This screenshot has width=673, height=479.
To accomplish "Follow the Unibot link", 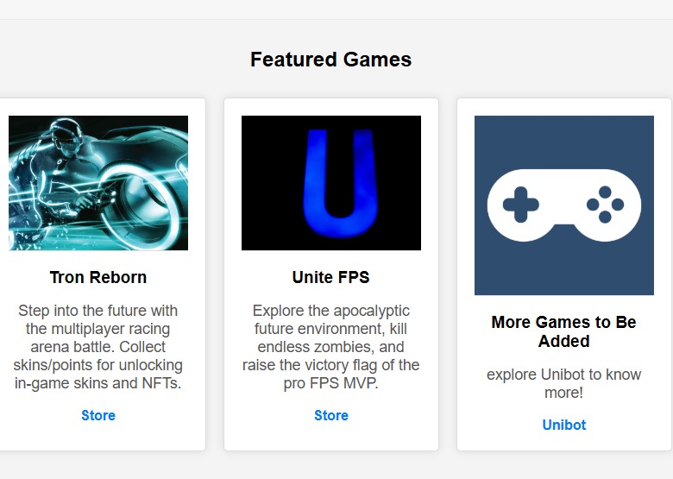I will pos(564,425).
